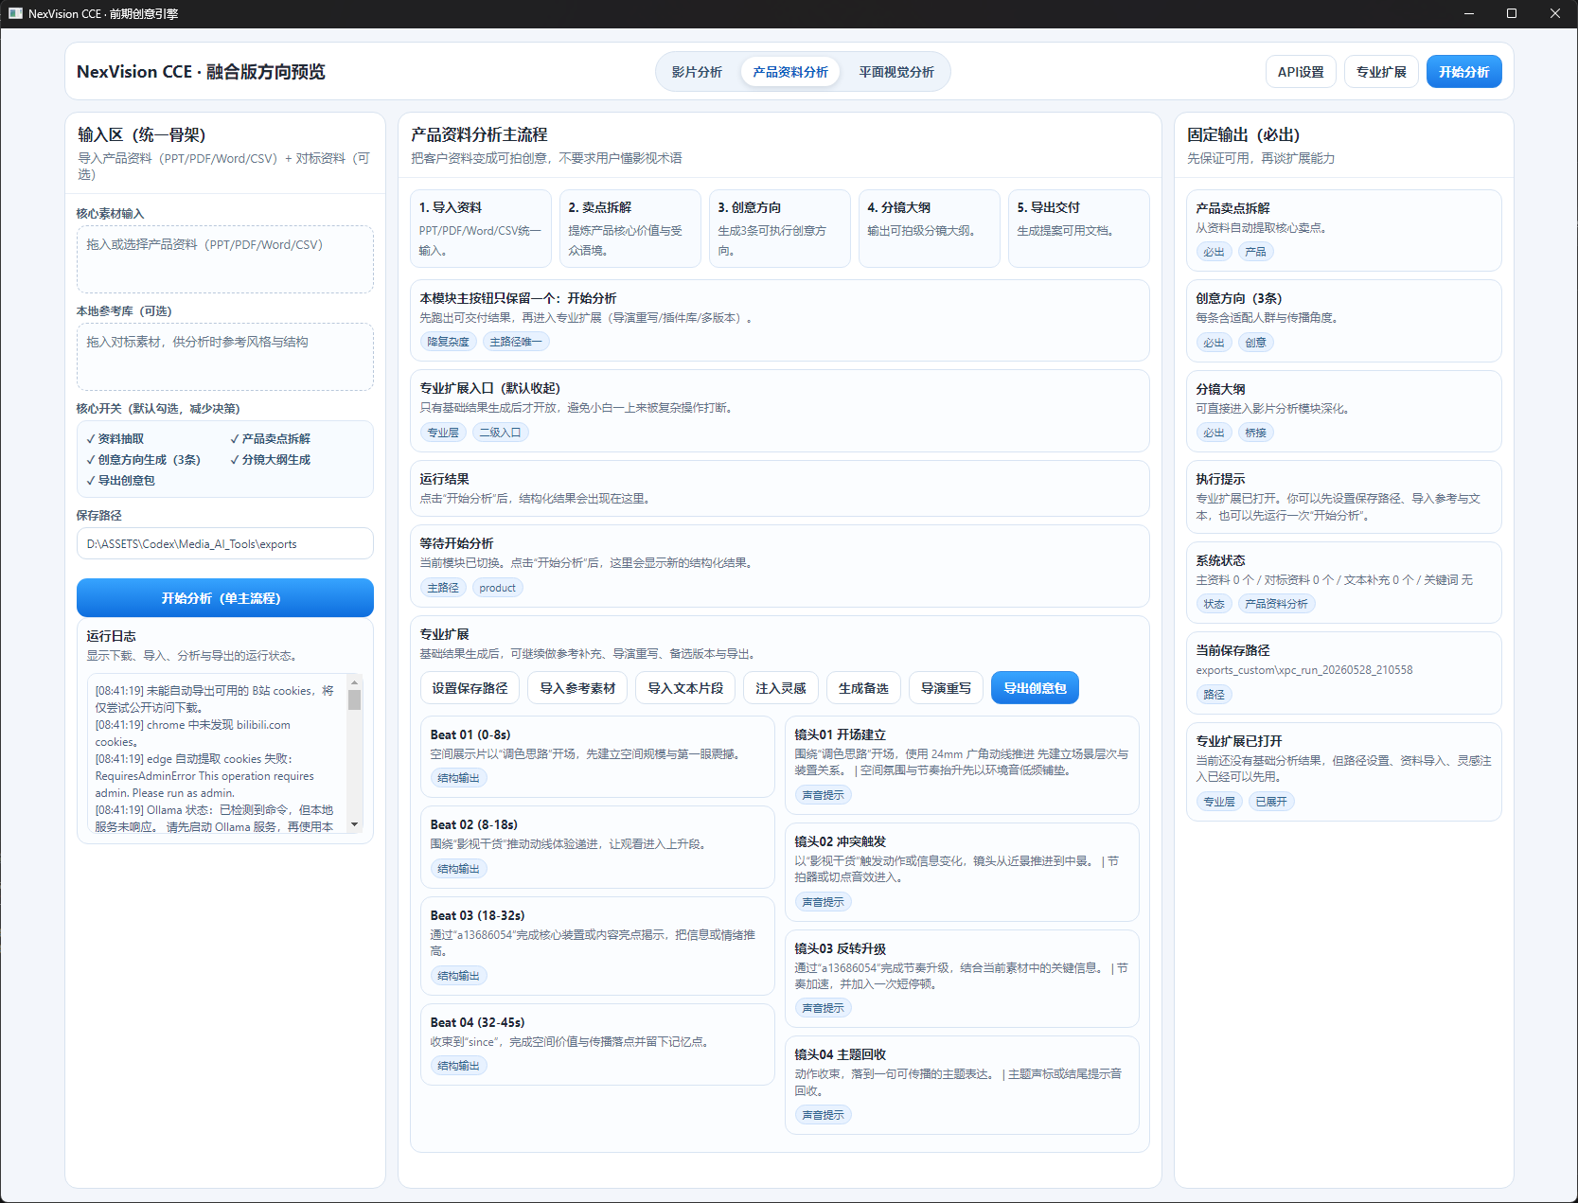Click the 生成备选 button
Screen dimensions: 1578x1203
point(863,688)
